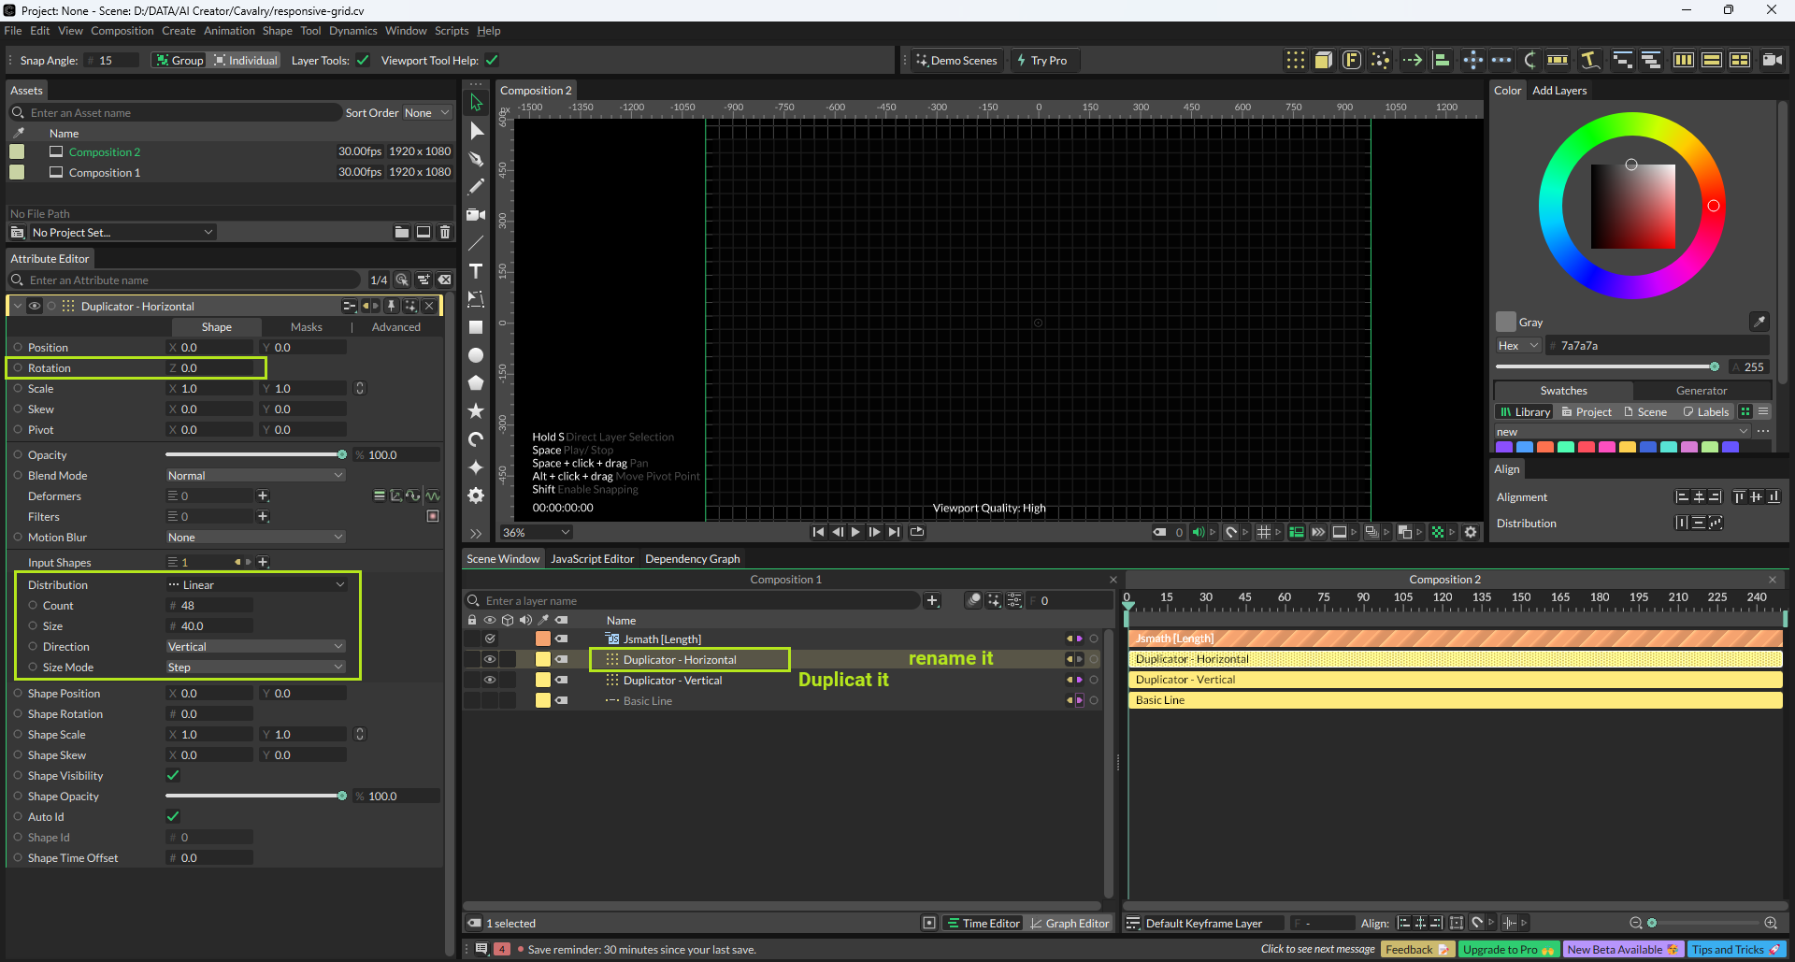This screenshot has height=962, width=1795.
Task: Click the Opacity slider handle
Action: [342, 454]
